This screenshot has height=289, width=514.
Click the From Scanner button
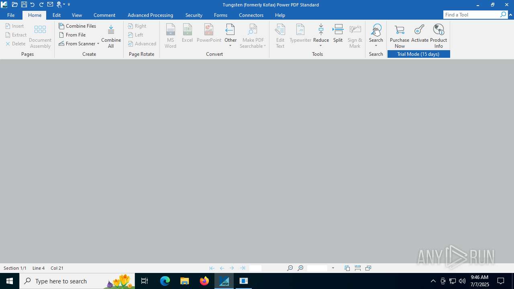[77, 44]
